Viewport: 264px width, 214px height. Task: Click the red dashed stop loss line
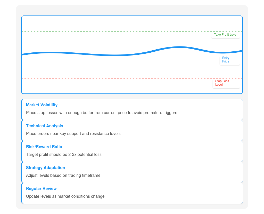coord(116,78)
